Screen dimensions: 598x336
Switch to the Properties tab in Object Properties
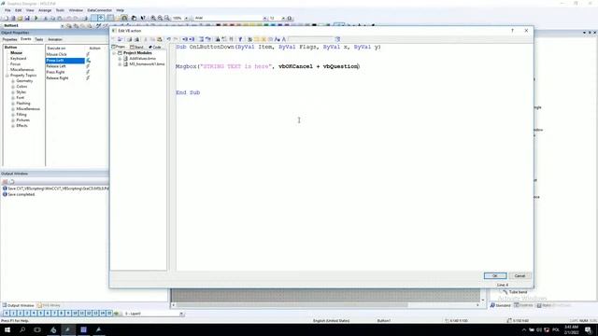10,39
